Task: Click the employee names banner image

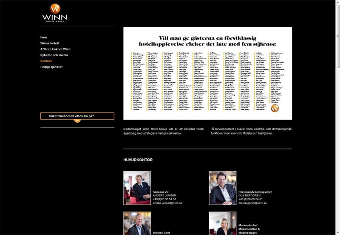Action: coord(207,73)
